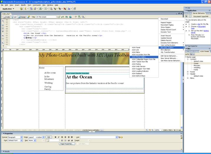Click the <p> tag in tag selector
The width and height of the screenshot is (211, 154).
tap(102, 130)
